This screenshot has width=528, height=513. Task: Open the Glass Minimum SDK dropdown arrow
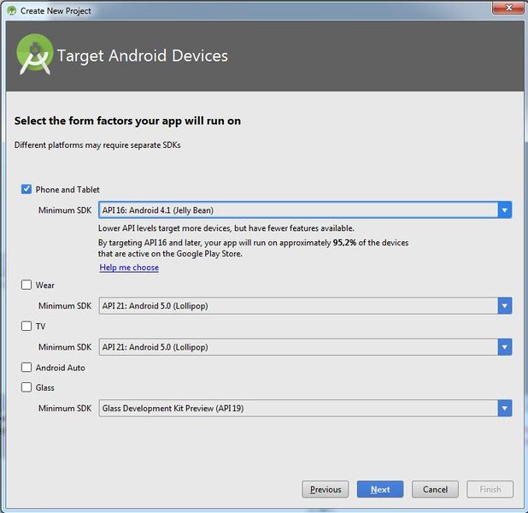coord(504,408)
